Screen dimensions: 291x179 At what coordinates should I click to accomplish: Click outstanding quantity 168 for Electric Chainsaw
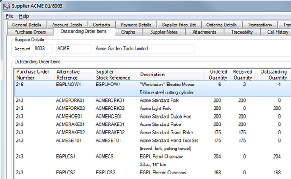(277, 173)
